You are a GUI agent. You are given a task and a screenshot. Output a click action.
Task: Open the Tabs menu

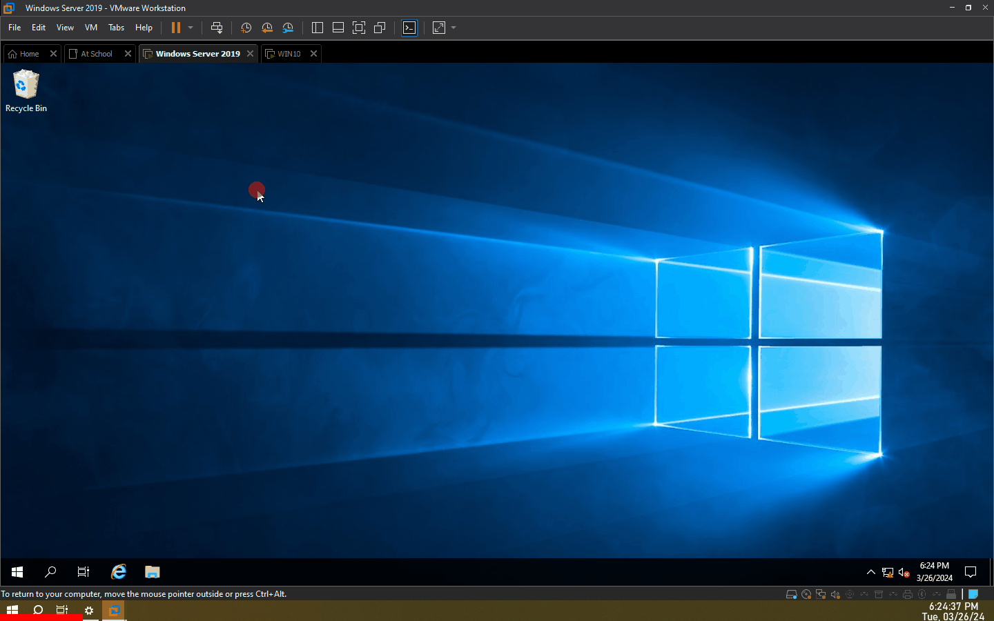coord(116,28)
